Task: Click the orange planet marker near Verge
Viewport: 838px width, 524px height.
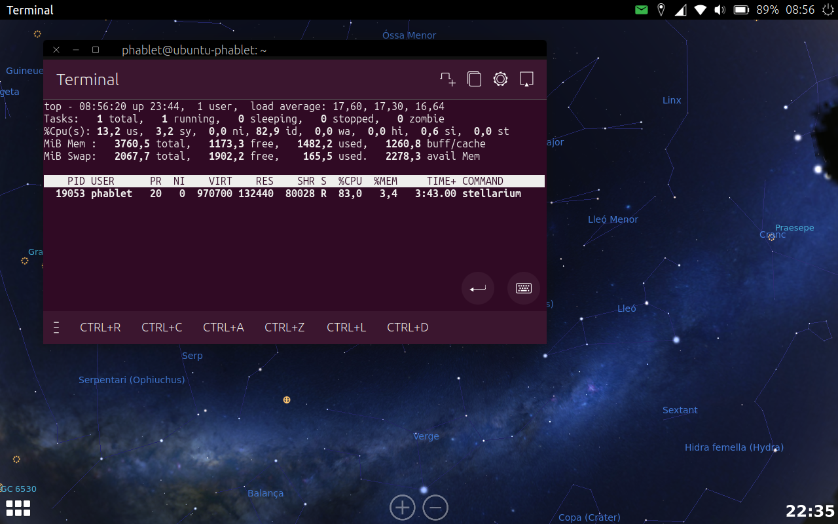Action: 287,400
